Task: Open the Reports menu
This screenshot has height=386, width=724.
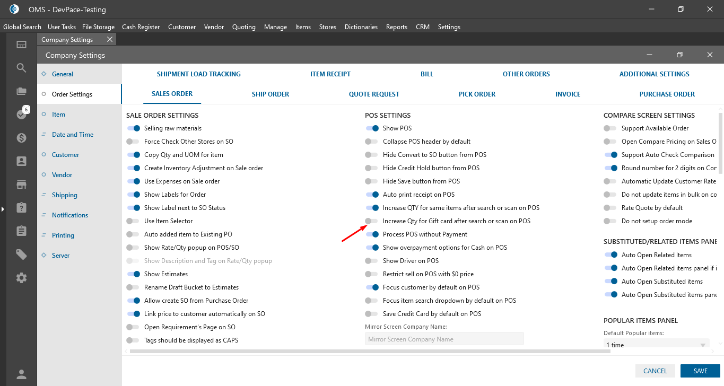Action: coord(396,27)
